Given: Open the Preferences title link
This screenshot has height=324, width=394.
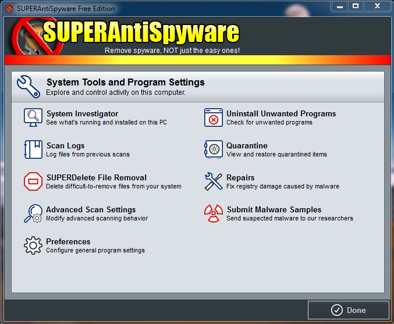Looking at the screenshot, I should tap(68, 241).
